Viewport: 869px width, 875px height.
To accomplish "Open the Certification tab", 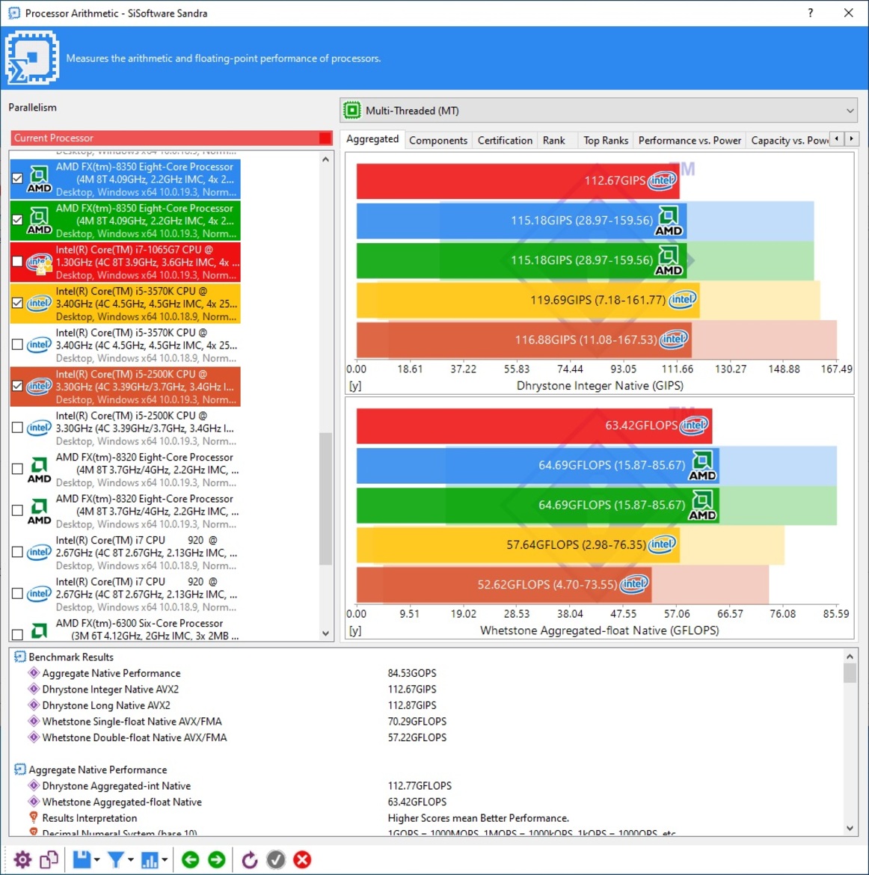I will coord(505,141).
